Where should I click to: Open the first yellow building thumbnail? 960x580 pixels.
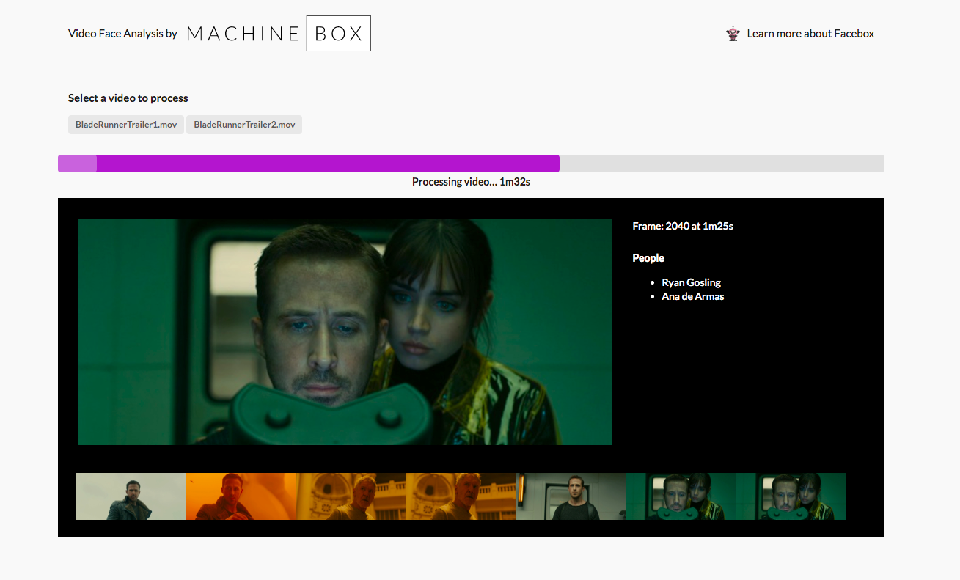click(x=351, y=496)
